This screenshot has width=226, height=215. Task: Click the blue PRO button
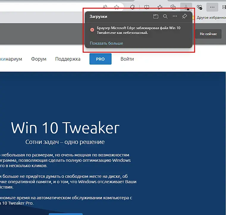pyautogui.click(x=101, y=59)
